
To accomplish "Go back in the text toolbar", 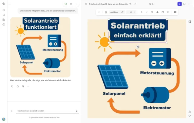I will 99,12.
